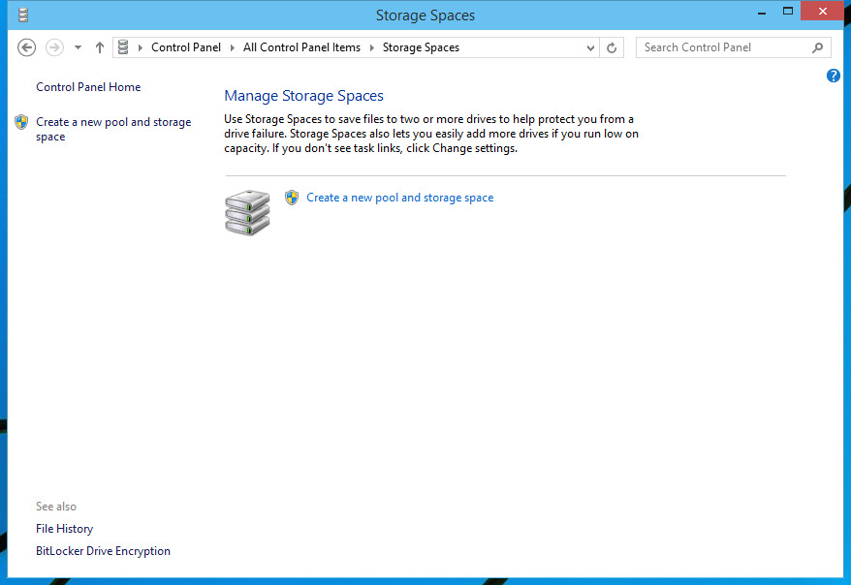Expand the Control Panel breadcrumb chevron

tap(230, 46)
